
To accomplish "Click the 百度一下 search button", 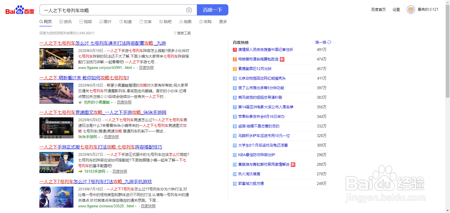I will (x=213, y=10).
